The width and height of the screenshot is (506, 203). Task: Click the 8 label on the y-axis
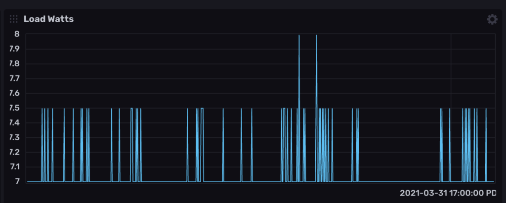(x=17, y=34)
